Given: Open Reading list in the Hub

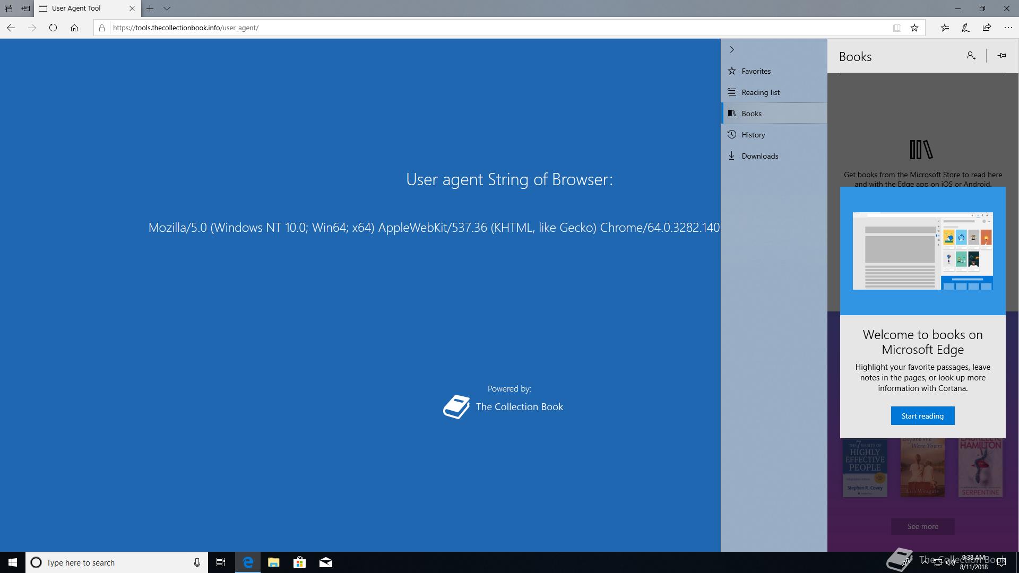Looking at the screenshot, I should [774, 92].
